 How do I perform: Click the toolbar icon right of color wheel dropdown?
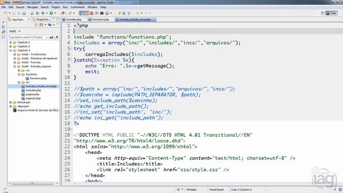coord(119,13)
